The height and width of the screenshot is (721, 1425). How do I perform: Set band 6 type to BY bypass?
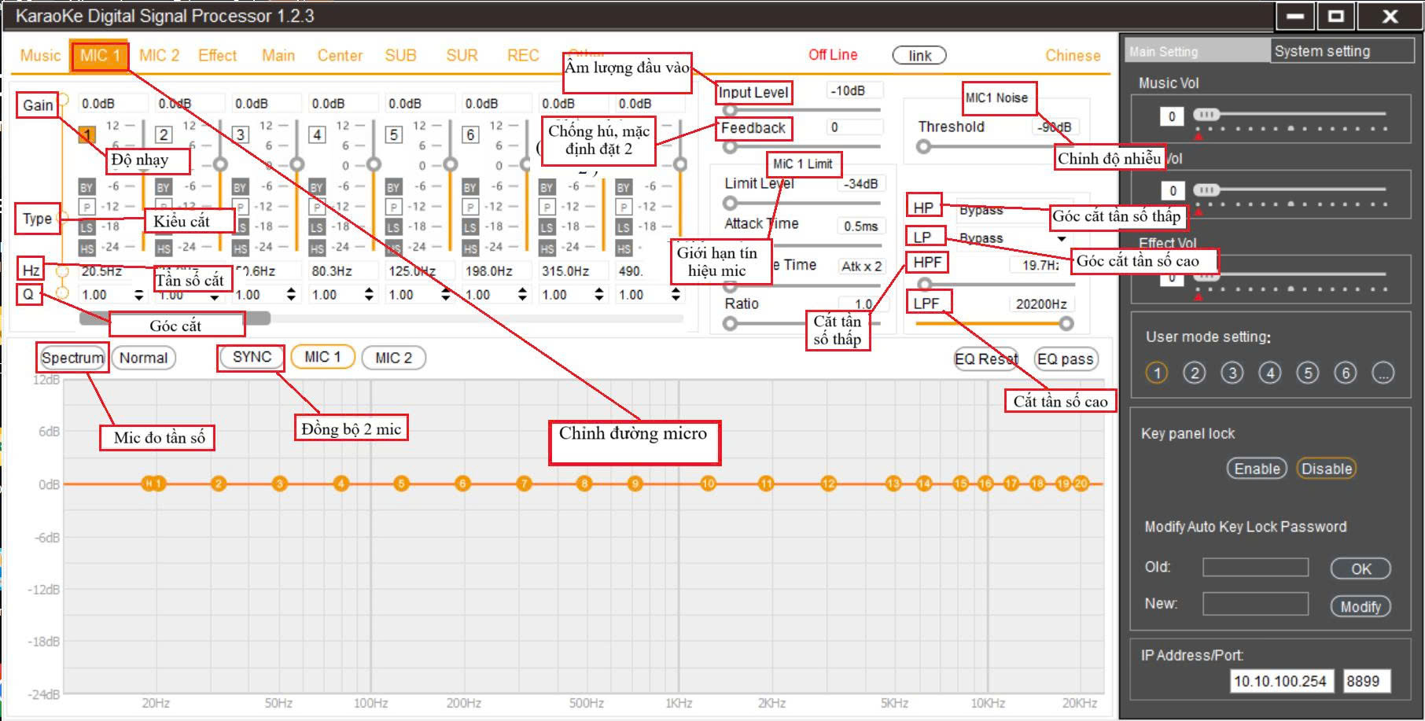tap(470, 187)
